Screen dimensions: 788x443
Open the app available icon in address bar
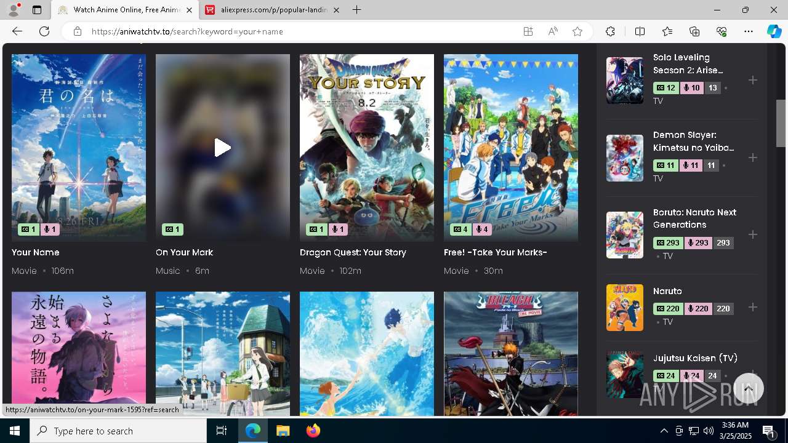point(528,31)
